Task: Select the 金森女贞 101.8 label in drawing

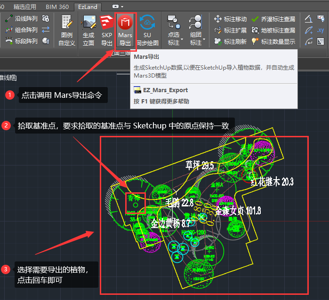Action: [238, 211]
